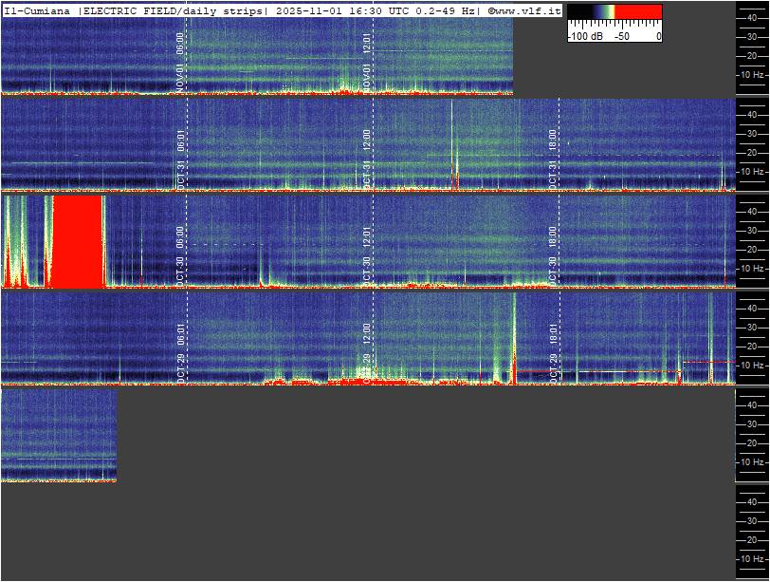Click the 06:01 OCT 29 time marker
Screen dimensions: 770x582
pos(180,333)
